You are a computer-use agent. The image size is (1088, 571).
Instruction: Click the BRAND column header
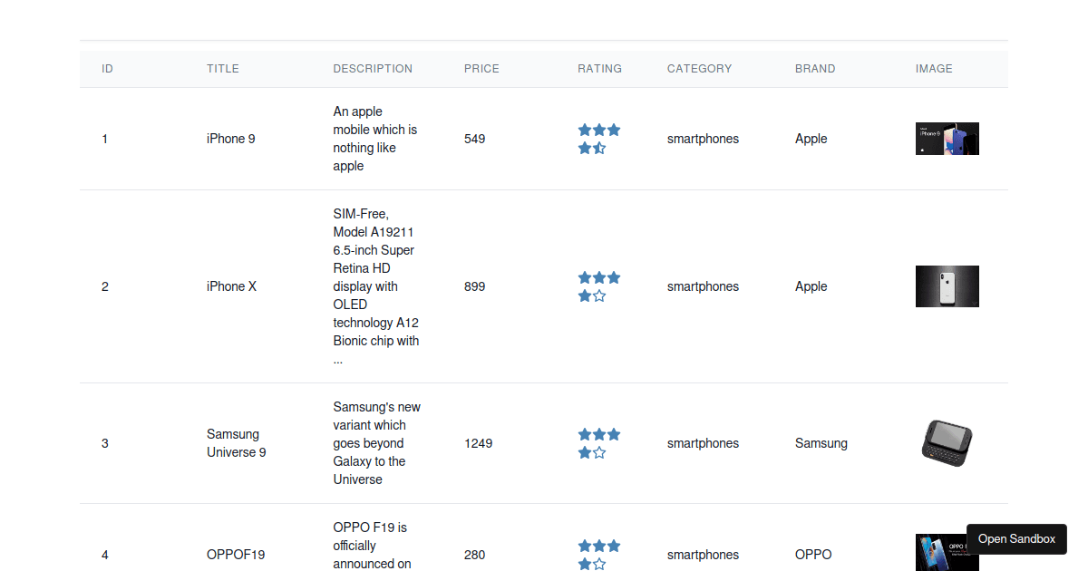tap(814, 68)
